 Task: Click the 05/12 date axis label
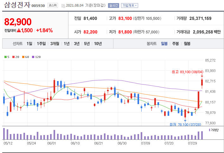tap(8, 143)
